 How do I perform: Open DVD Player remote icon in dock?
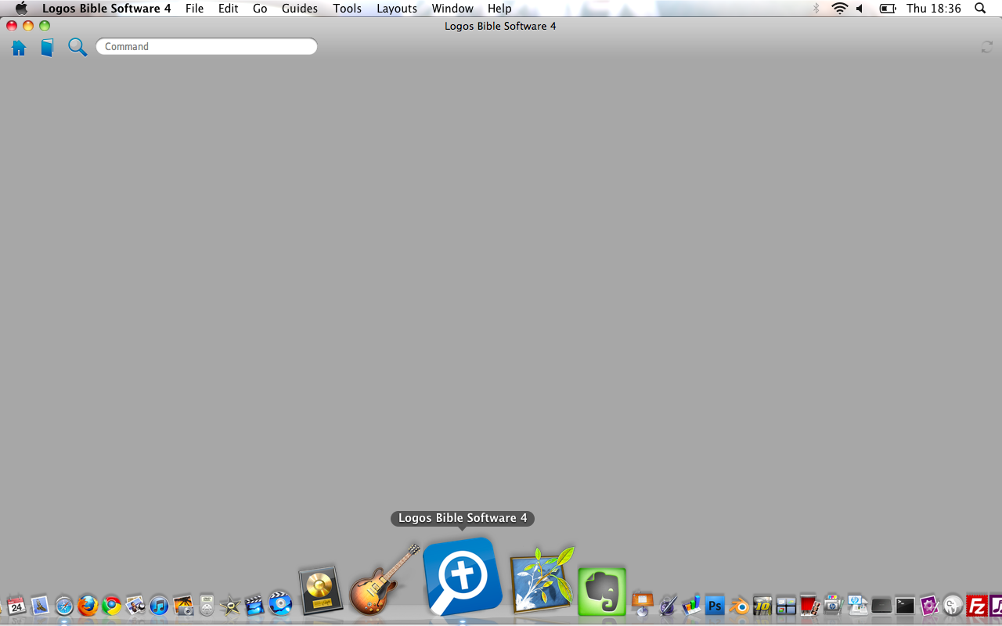click(x=207, y=605)
